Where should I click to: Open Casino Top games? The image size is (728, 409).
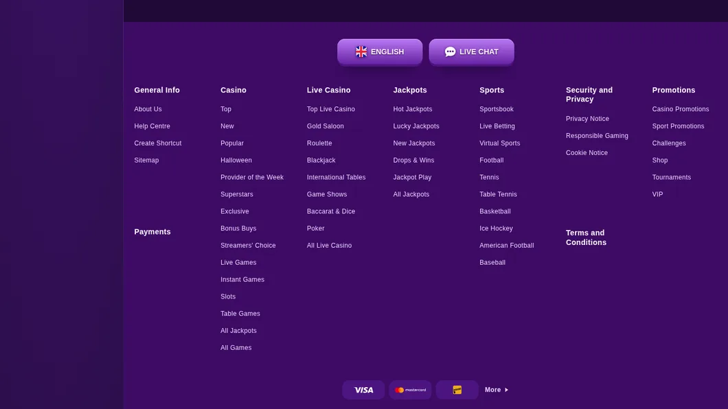click(226, 109)
